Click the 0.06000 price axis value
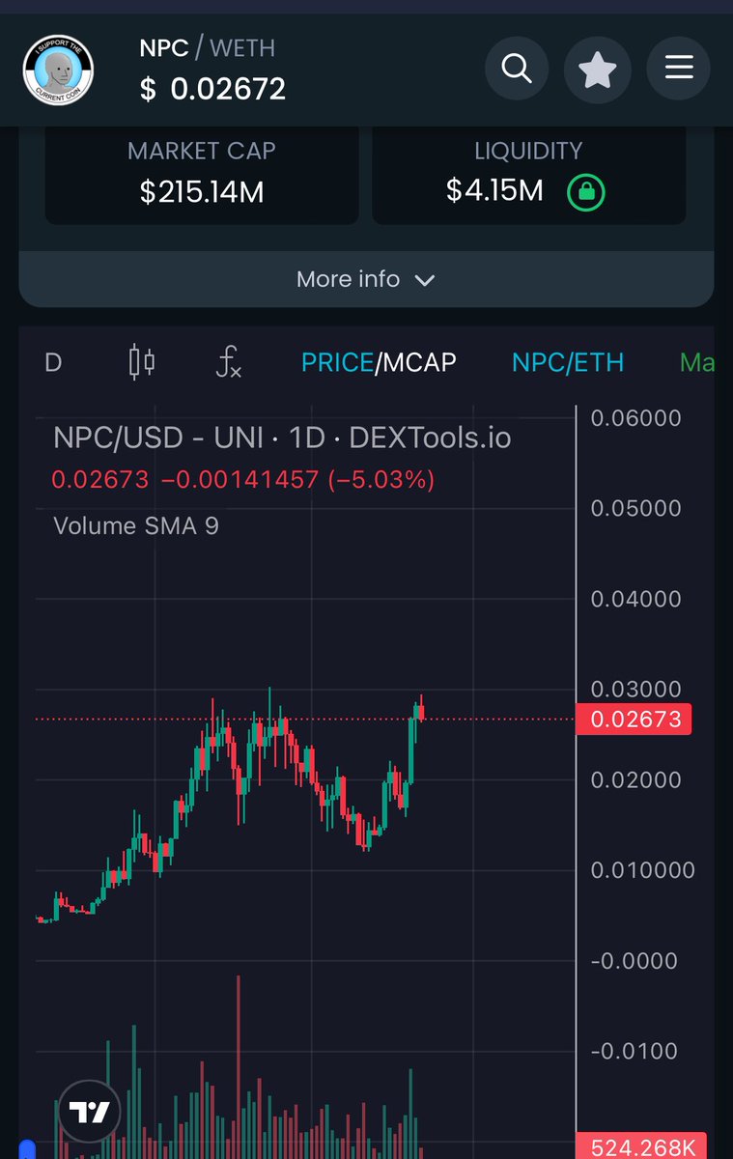 636,418
